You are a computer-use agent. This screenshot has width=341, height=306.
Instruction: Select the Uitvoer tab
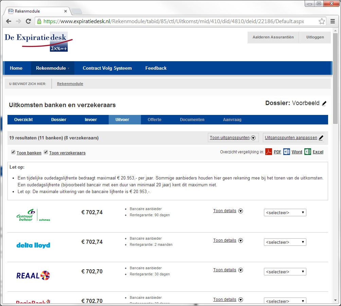click(x=125, y=120)
